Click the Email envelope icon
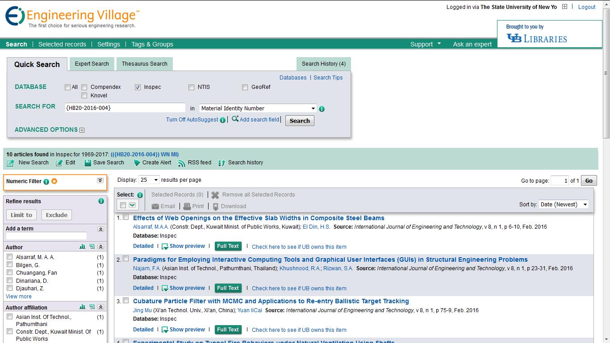610x343 pixels. tap(155, 206)
